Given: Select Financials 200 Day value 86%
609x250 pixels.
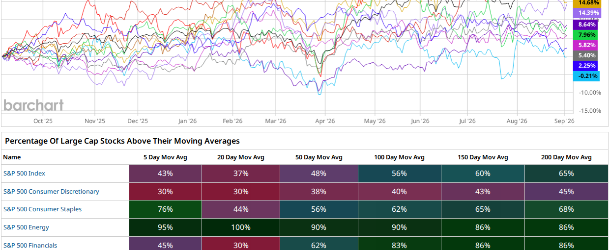Looking at the screenshot, I should point(566,244).
